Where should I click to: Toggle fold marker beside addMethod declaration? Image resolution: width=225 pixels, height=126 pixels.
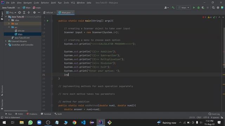52,106
